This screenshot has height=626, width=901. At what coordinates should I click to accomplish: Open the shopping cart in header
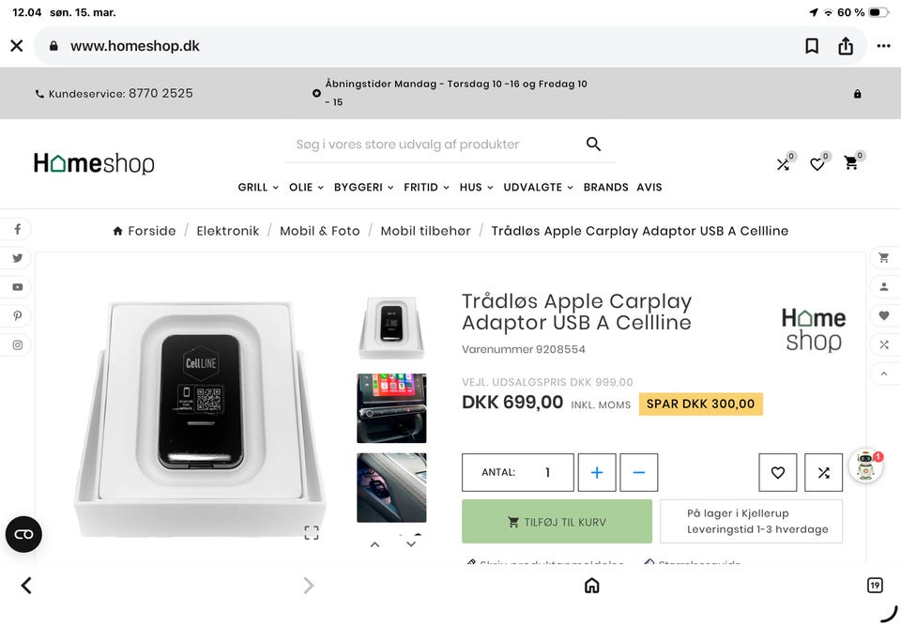pyautogui.click(x=851, y=163)
